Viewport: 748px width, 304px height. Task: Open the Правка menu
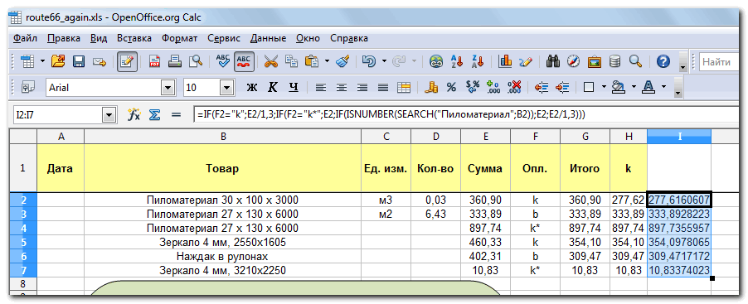pos(64,38)
